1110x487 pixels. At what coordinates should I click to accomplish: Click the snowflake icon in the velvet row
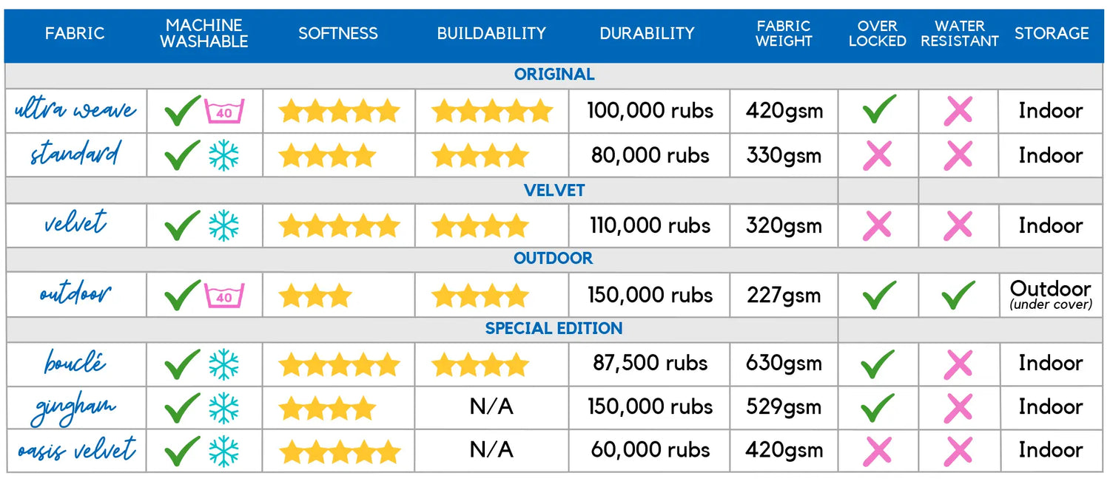[223, 225]
